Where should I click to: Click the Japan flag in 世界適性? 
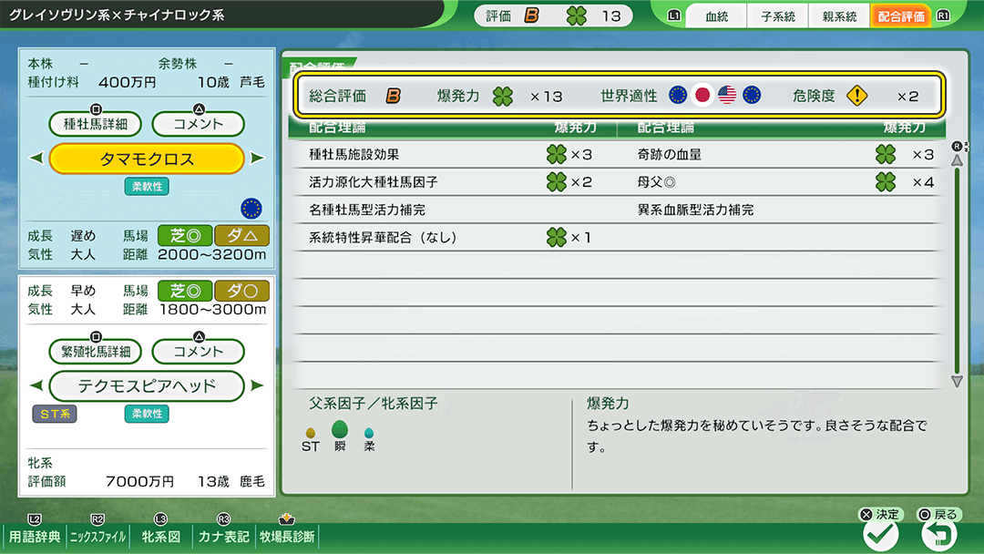[x=702, y=95]
